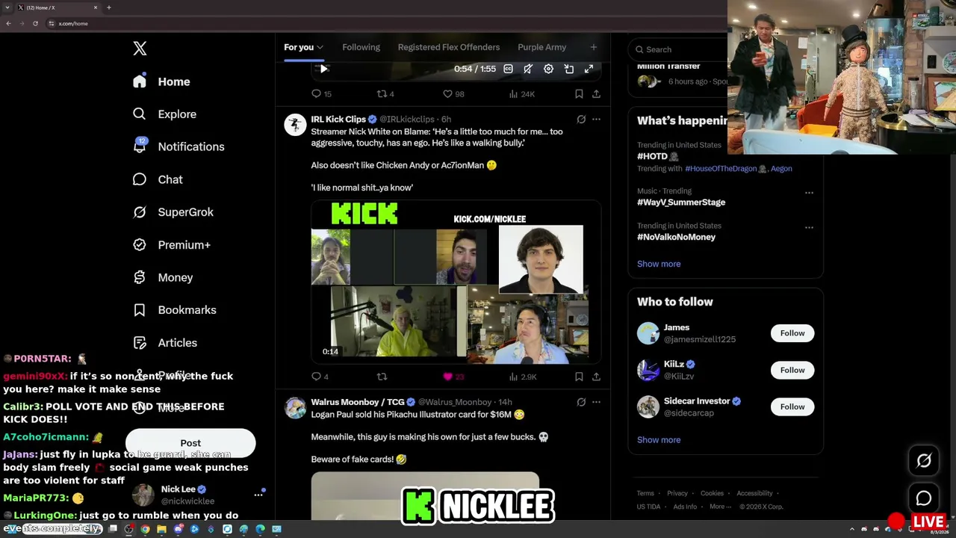The width and height of the screenshot is (956, 538).
Task: Open SuperGrok from sidebar
Action: 173,212
